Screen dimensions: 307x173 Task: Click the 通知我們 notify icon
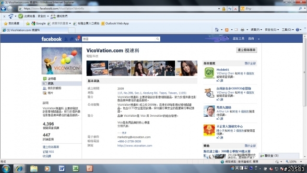click(x=53, y=16)
